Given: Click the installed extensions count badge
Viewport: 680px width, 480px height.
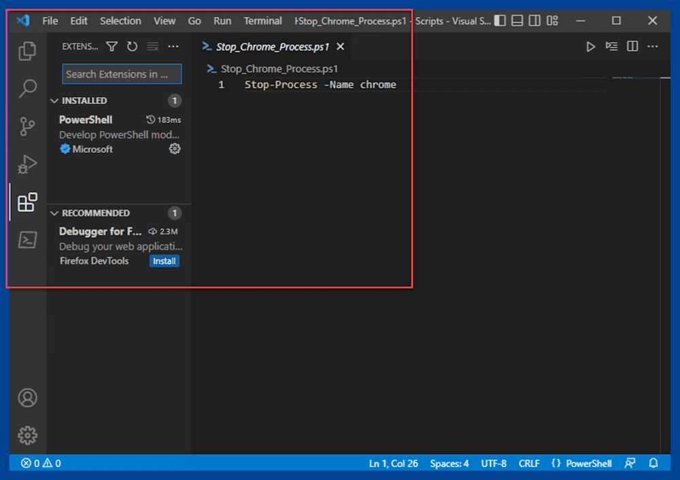Looking at the screenshot, I should click(174, 101).
